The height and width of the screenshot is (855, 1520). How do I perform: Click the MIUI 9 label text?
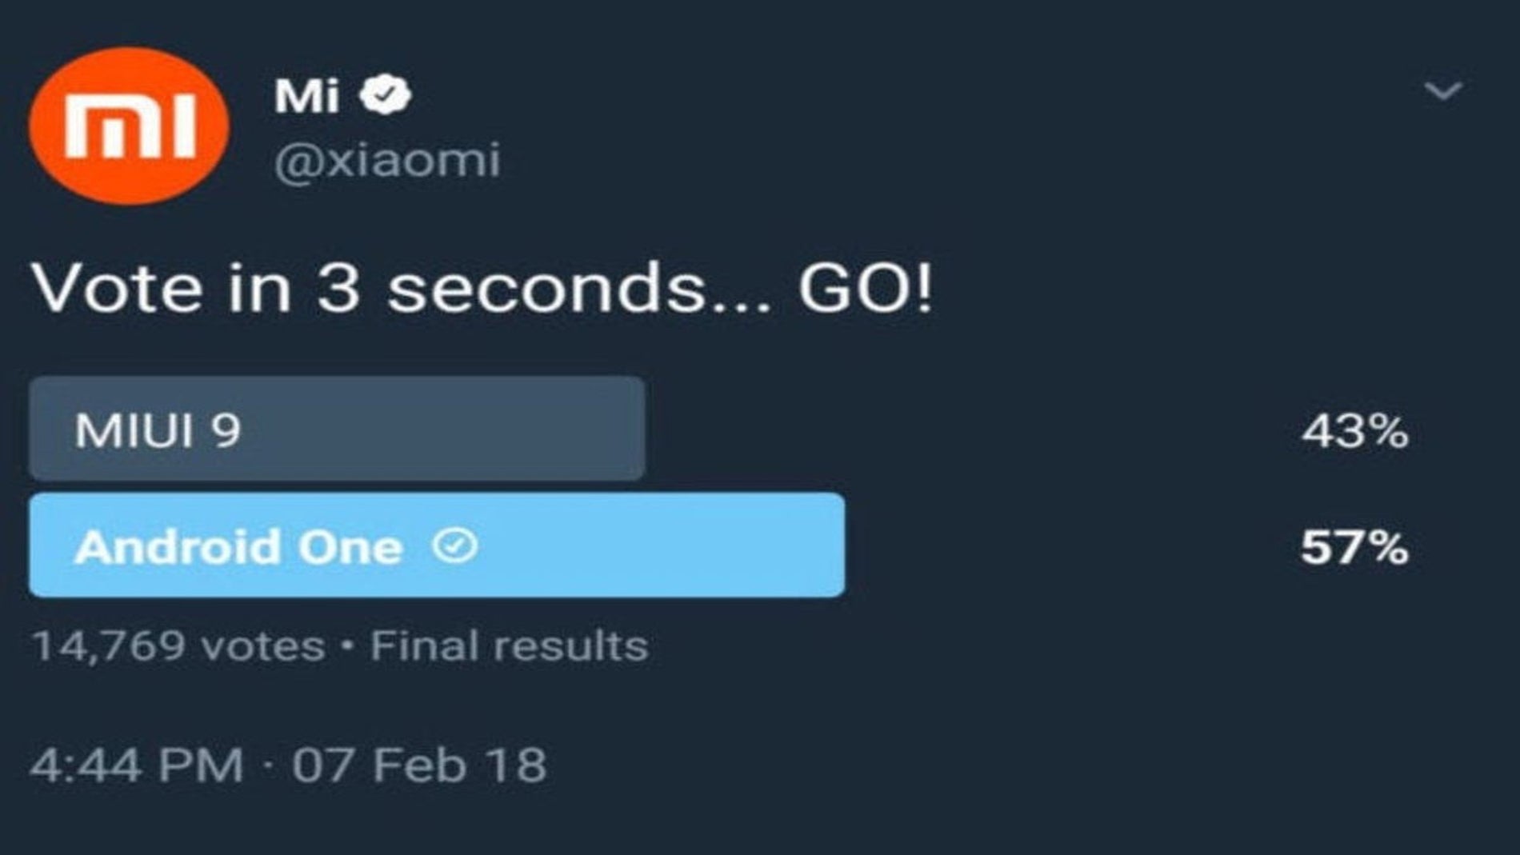tap(158, 430)
